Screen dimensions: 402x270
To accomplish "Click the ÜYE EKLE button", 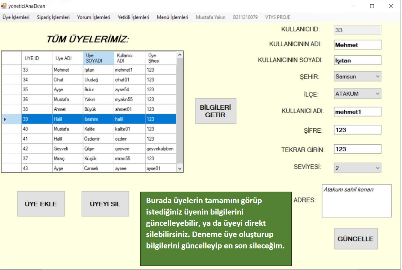I will click(x=41, y=204).
